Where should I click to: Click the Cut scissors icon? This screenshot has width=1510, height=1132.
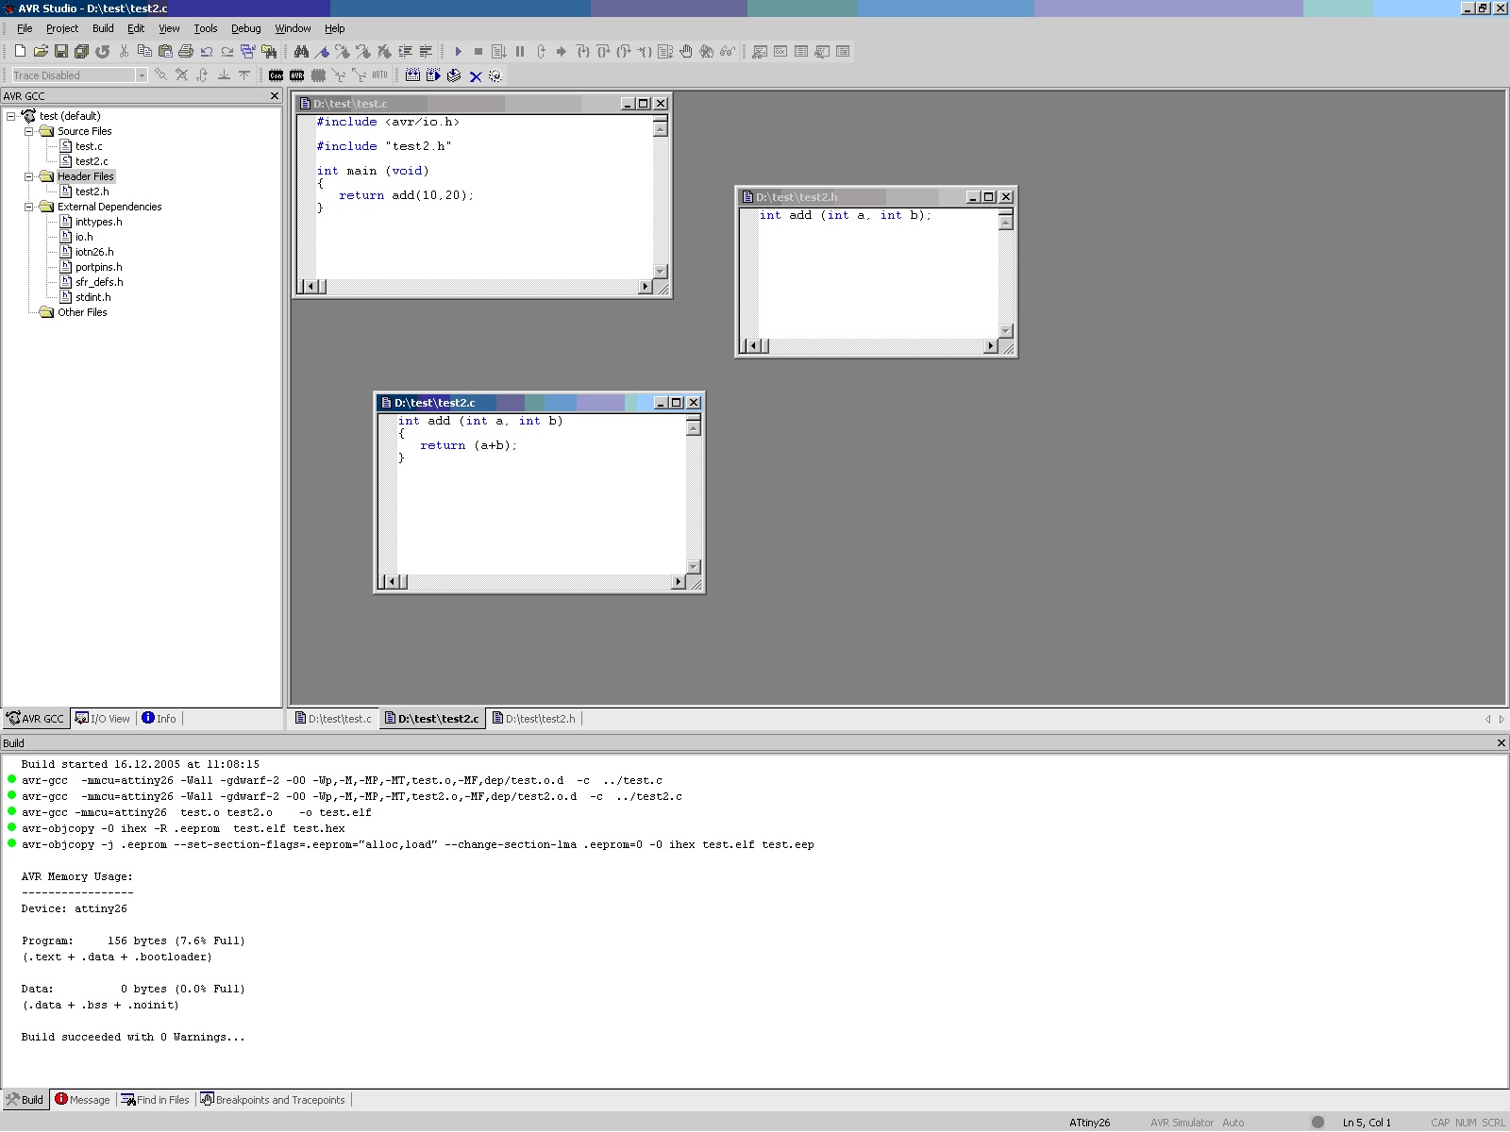(124, 51)
